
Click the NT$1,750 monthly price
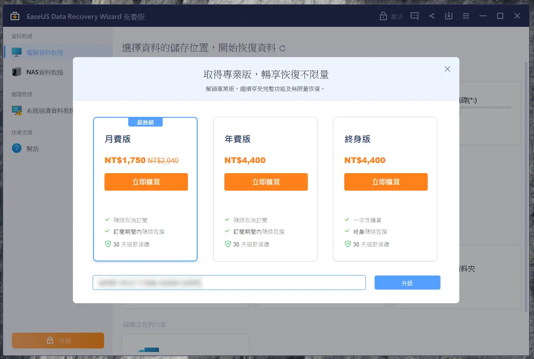click(125, 160)
